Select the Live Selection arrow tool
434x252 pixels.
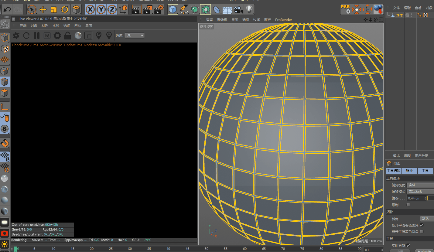(x=32, y=9)
